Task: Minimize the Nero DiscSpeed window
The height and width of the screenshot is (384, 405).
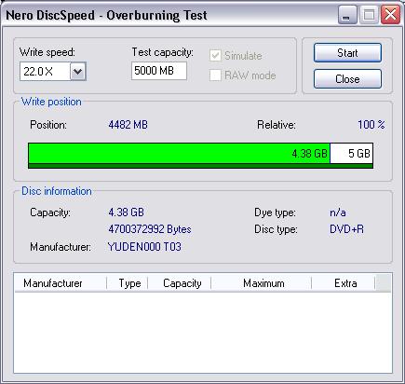Action: click(347, 15)
